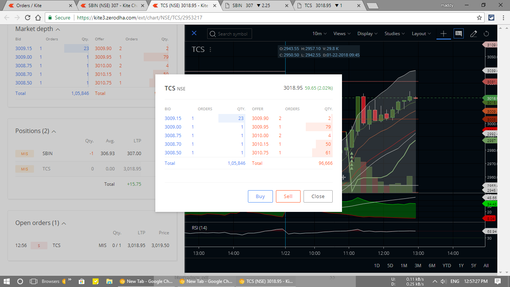Close the Orders / Kite tab
The image size is (510, 287).
click(71, 6)
